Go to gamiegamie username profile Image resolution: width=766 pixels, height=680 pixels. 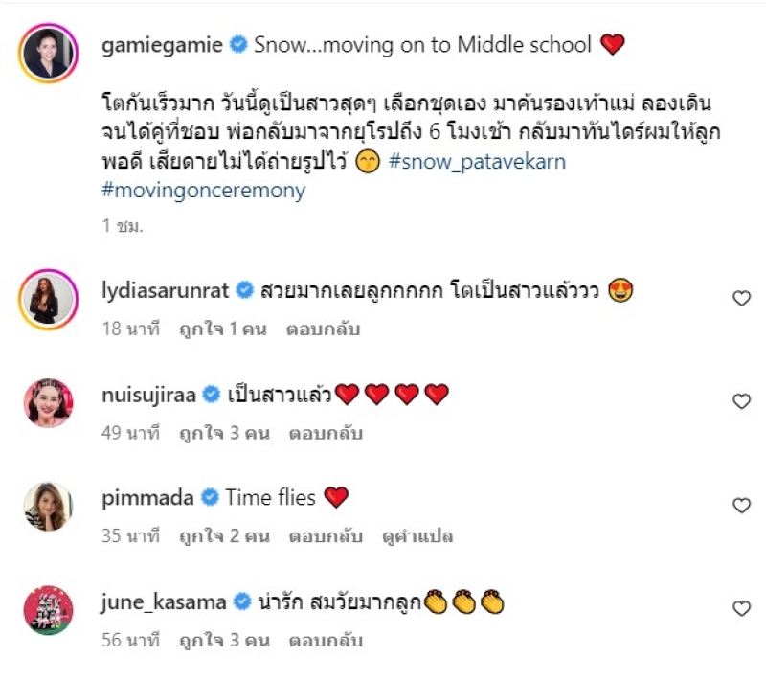(x=162, y=45)
